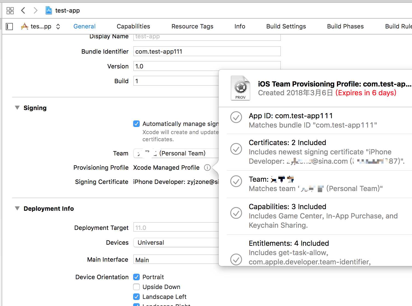Open the target selector up-down arrows
This screenshot has width=412, height=306.
coord(58,27)
